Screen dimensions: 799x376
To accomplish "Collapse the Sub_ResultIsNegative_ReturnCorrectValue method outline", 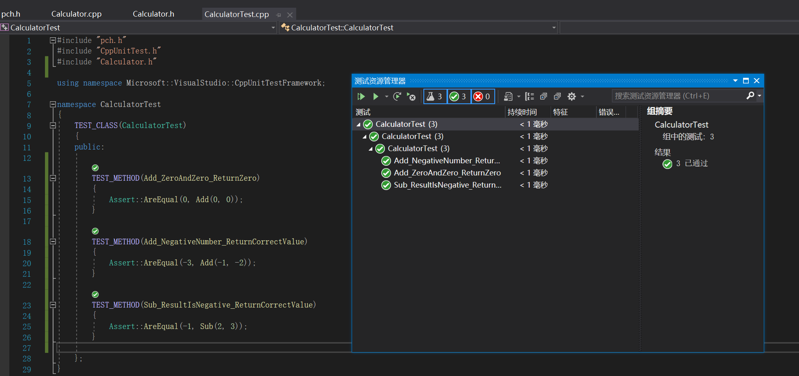I will coord(53,305).
